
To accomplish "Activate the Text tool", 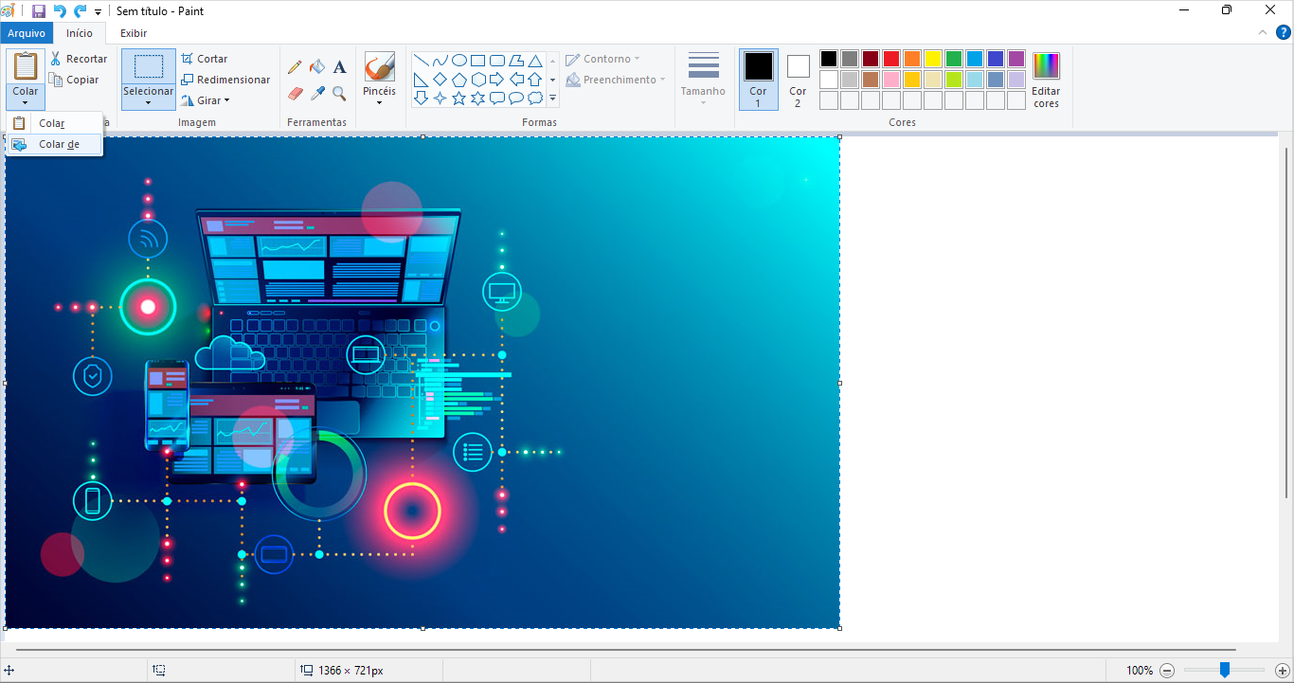I will pos(339,67).
